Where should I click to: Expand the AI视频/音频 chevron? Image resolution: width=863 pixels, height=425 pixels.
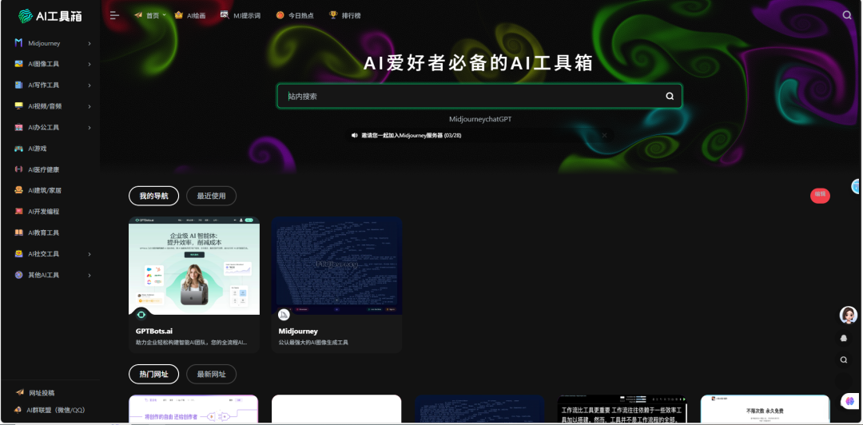coord(89,107)
